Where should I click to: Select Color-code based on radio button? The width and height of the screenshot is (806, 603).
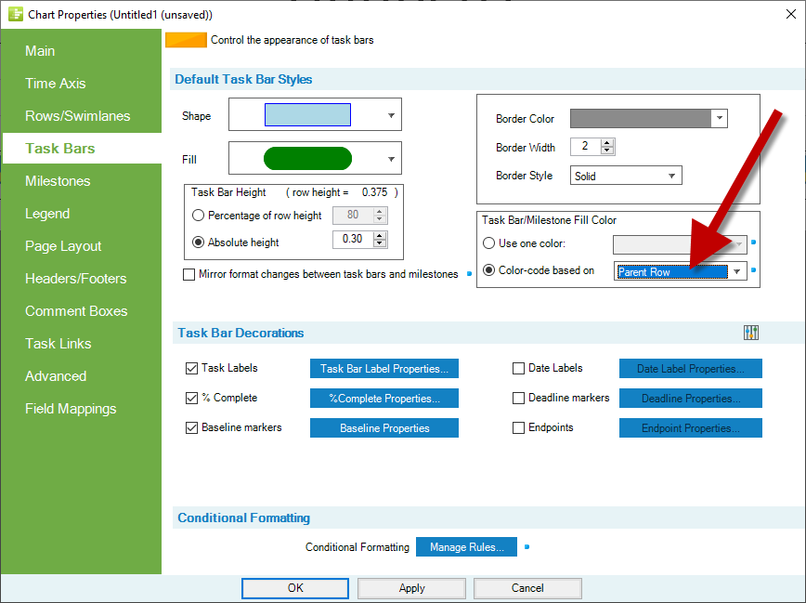[488, 270]
